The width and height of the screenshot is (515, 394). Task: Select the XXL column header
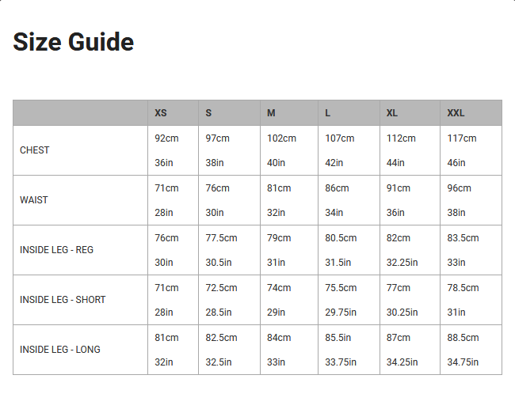click(x=456, y=113)
